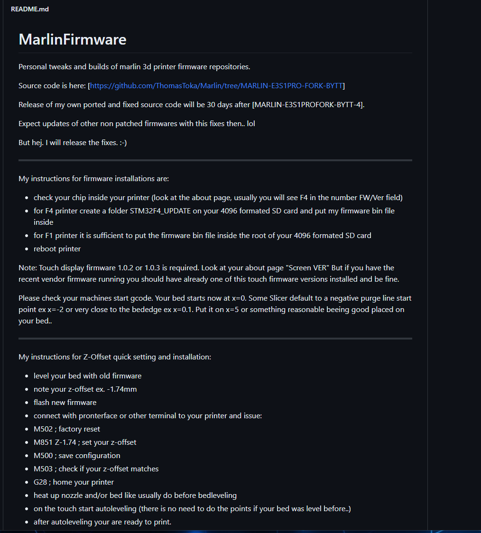Click the start gcode warning paragraph
The width and height of the screenshot is (481, 533).
[214, 310]
